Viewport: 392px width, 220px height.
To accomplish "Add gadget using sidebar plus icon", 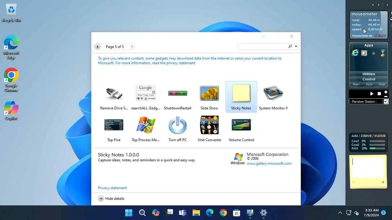I will coord(387,5).
